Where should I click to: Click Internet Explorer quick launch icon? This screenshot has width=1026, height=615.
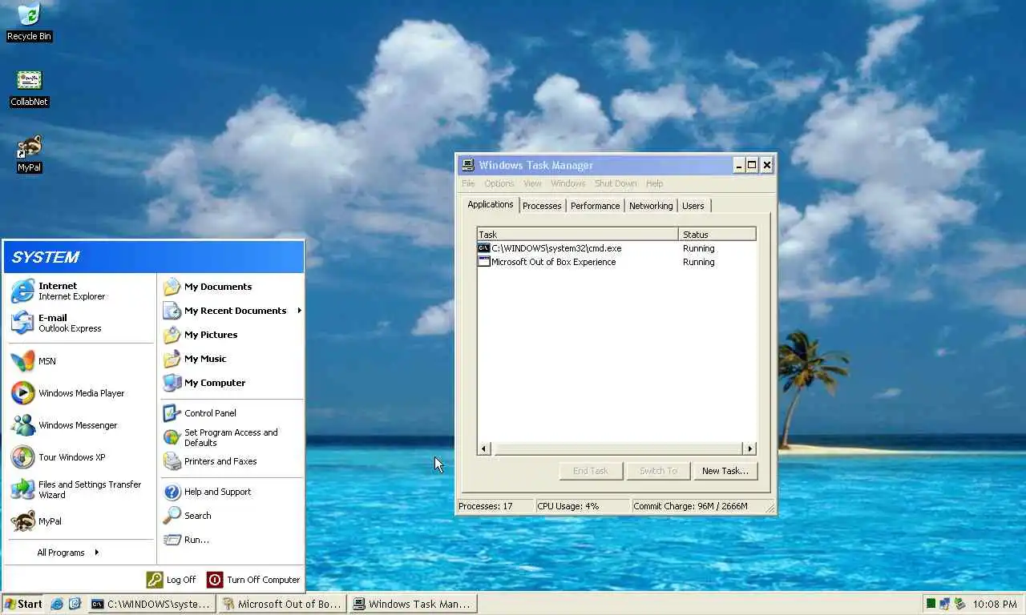coord(57,604)
